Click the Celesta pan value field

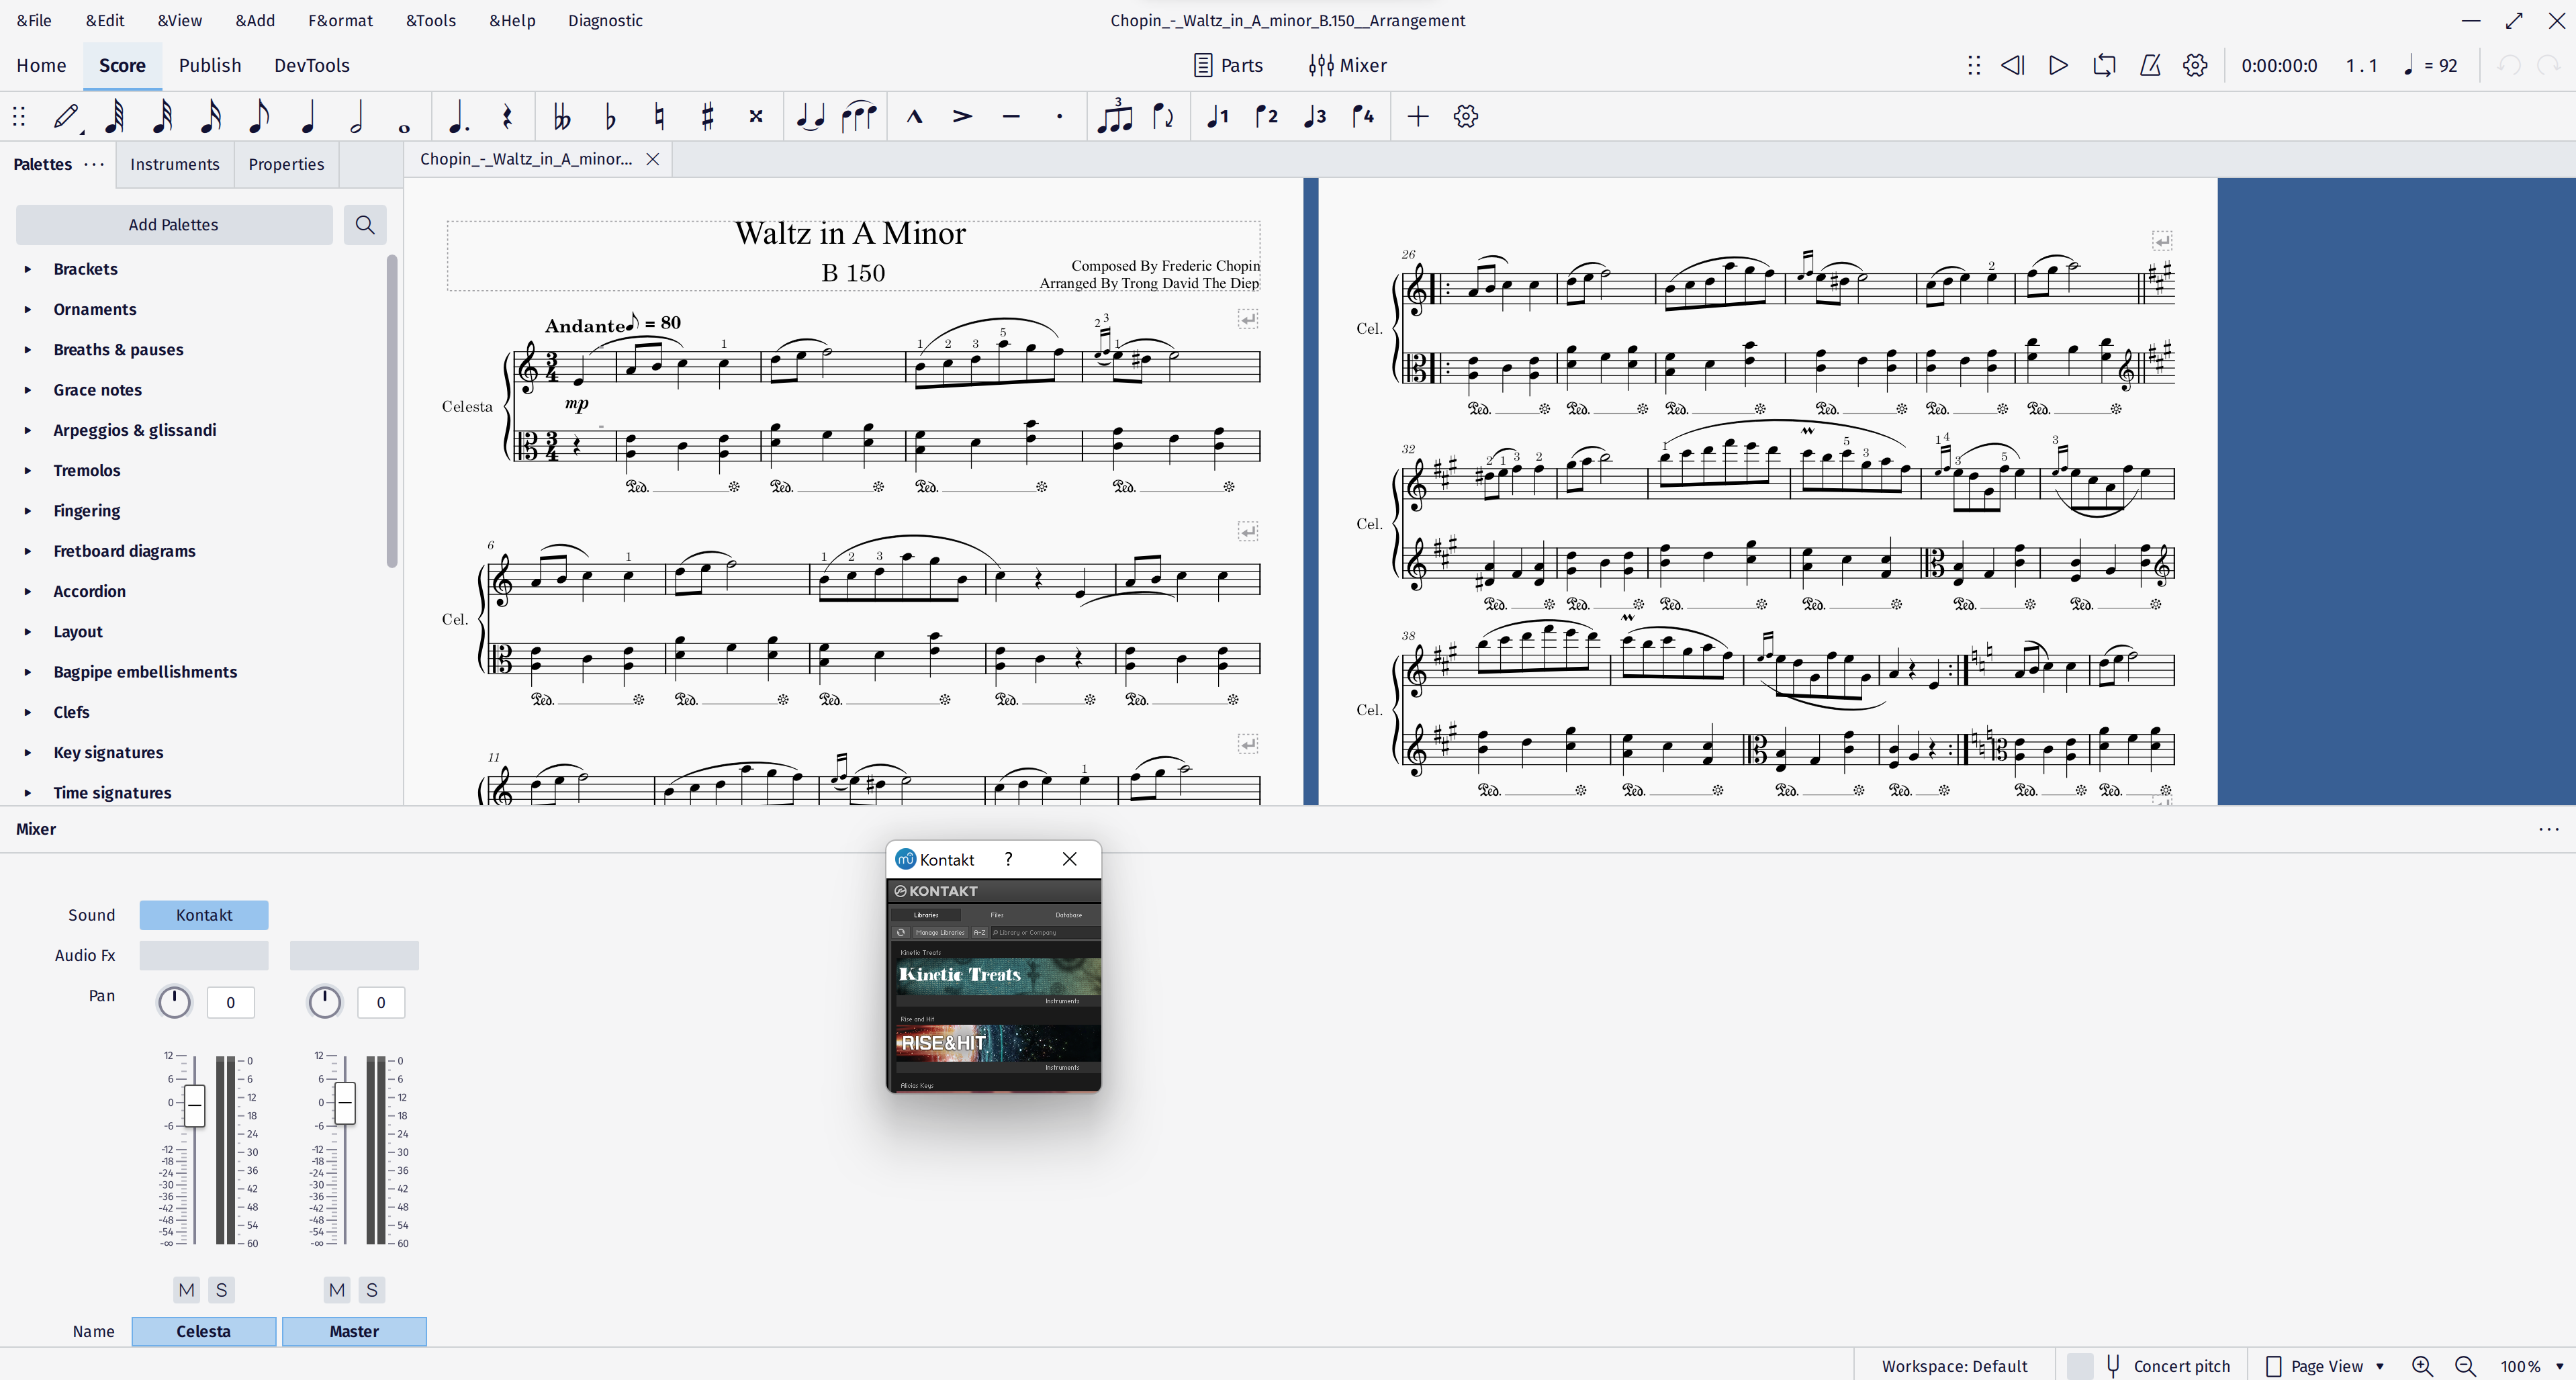point(230,1002)
